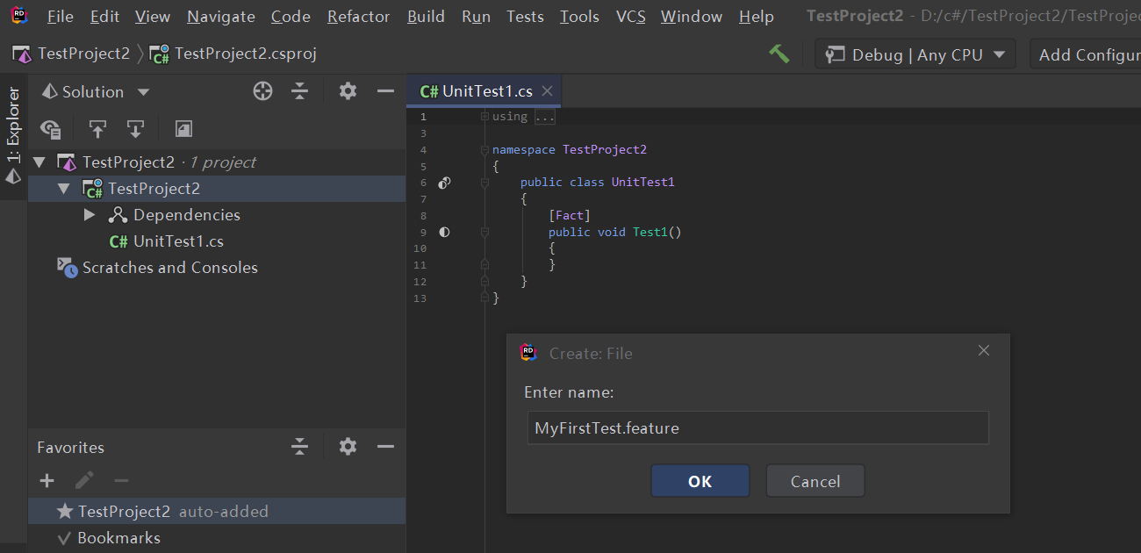This screenshot has width=1141, height=553.
Task: Open the Edit menu
Action: coord(104,17)
